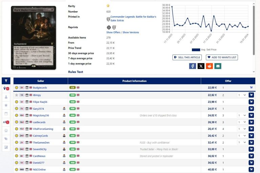Open the first reprint set icon
This screenshot has width=260, height=173.
[109, 27]
